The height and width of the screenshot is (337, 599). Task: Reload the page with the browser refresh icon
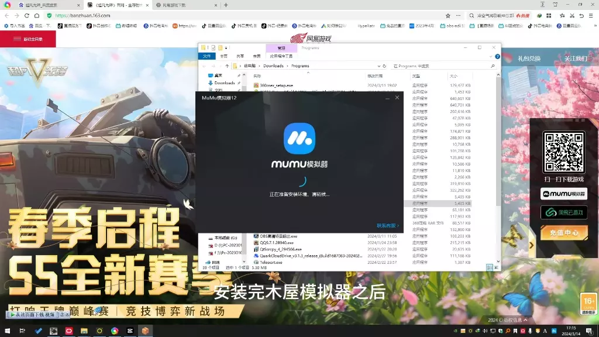click(x=27, y=16)
